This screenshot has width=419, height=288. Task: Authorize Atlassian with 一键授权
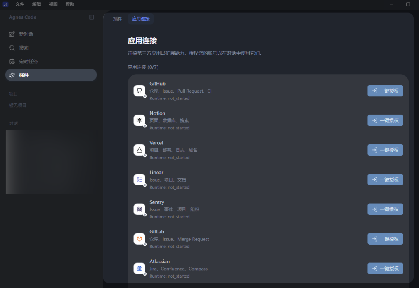coord(385,268)
